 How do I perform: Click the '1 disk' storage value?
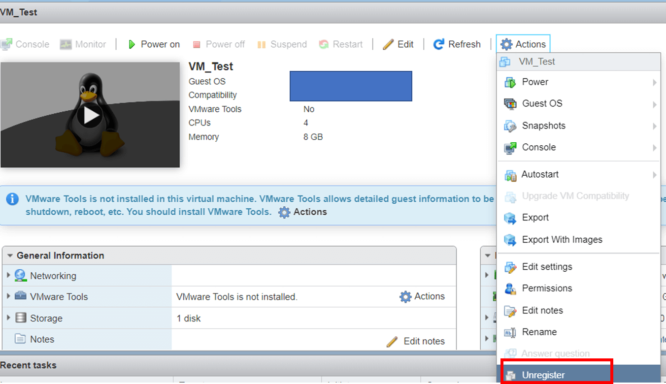tap(189, 319)
